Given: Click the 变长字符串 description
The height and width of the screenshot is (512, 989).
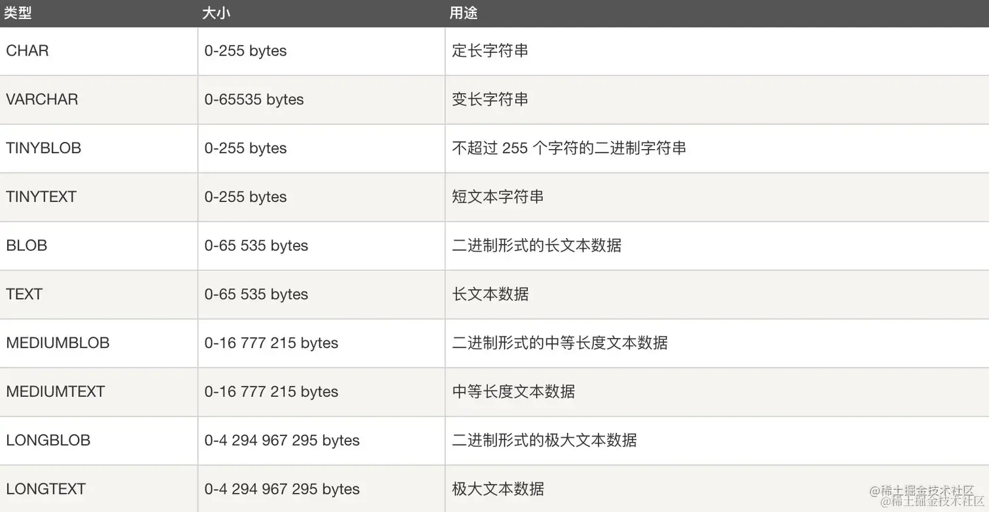Looking at the screenshot, I should [x=490, y=99].
